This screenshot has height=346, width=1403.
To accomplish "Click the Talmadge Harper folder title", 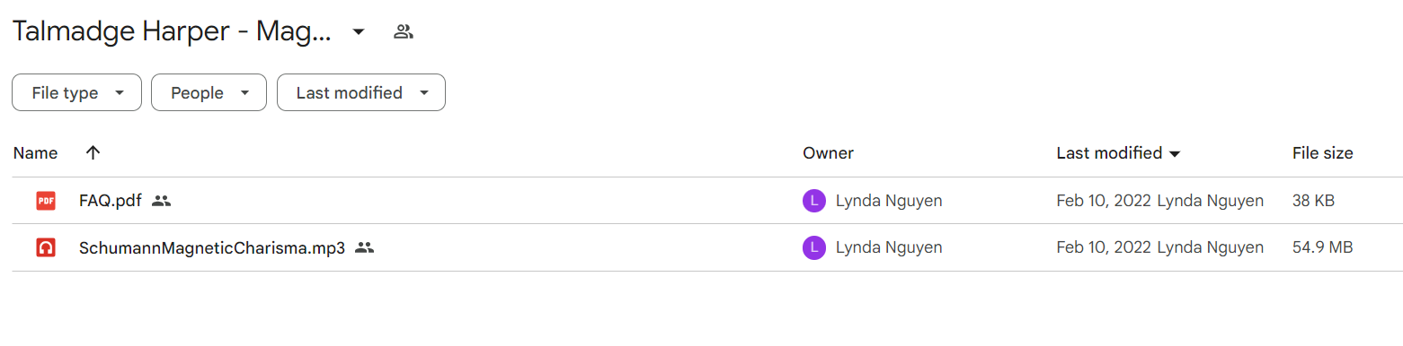I will coord(173,32).
